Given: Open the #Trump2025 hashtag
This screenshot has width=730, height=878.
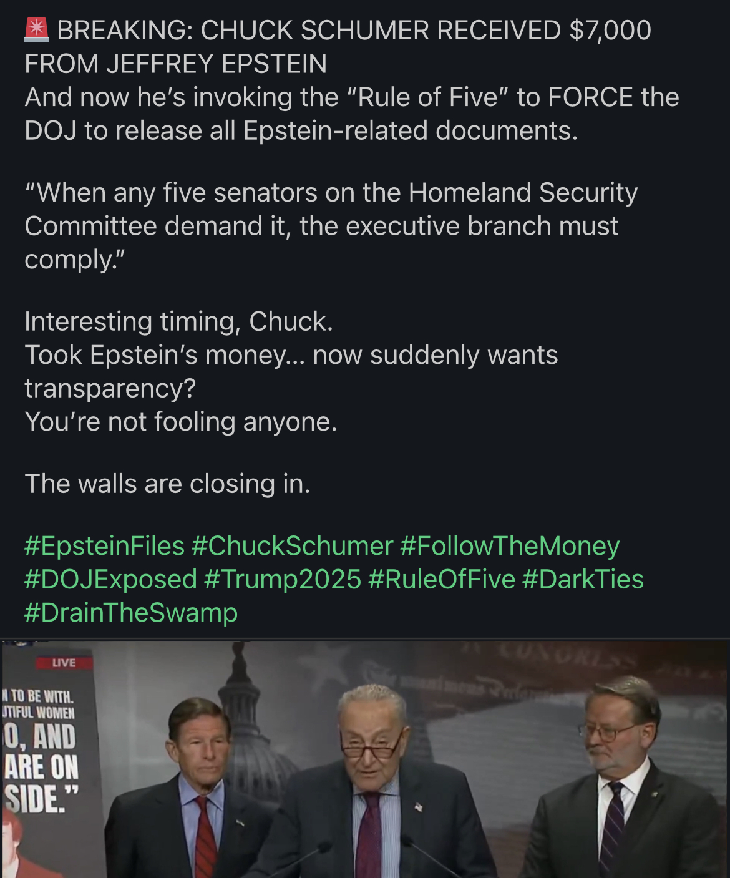Looking at the screenshot, I should [x=283, y=579].
